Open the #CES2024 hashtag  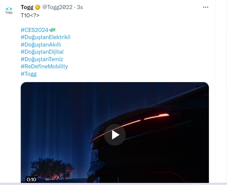pyautogui.click(x=34, y=30)
